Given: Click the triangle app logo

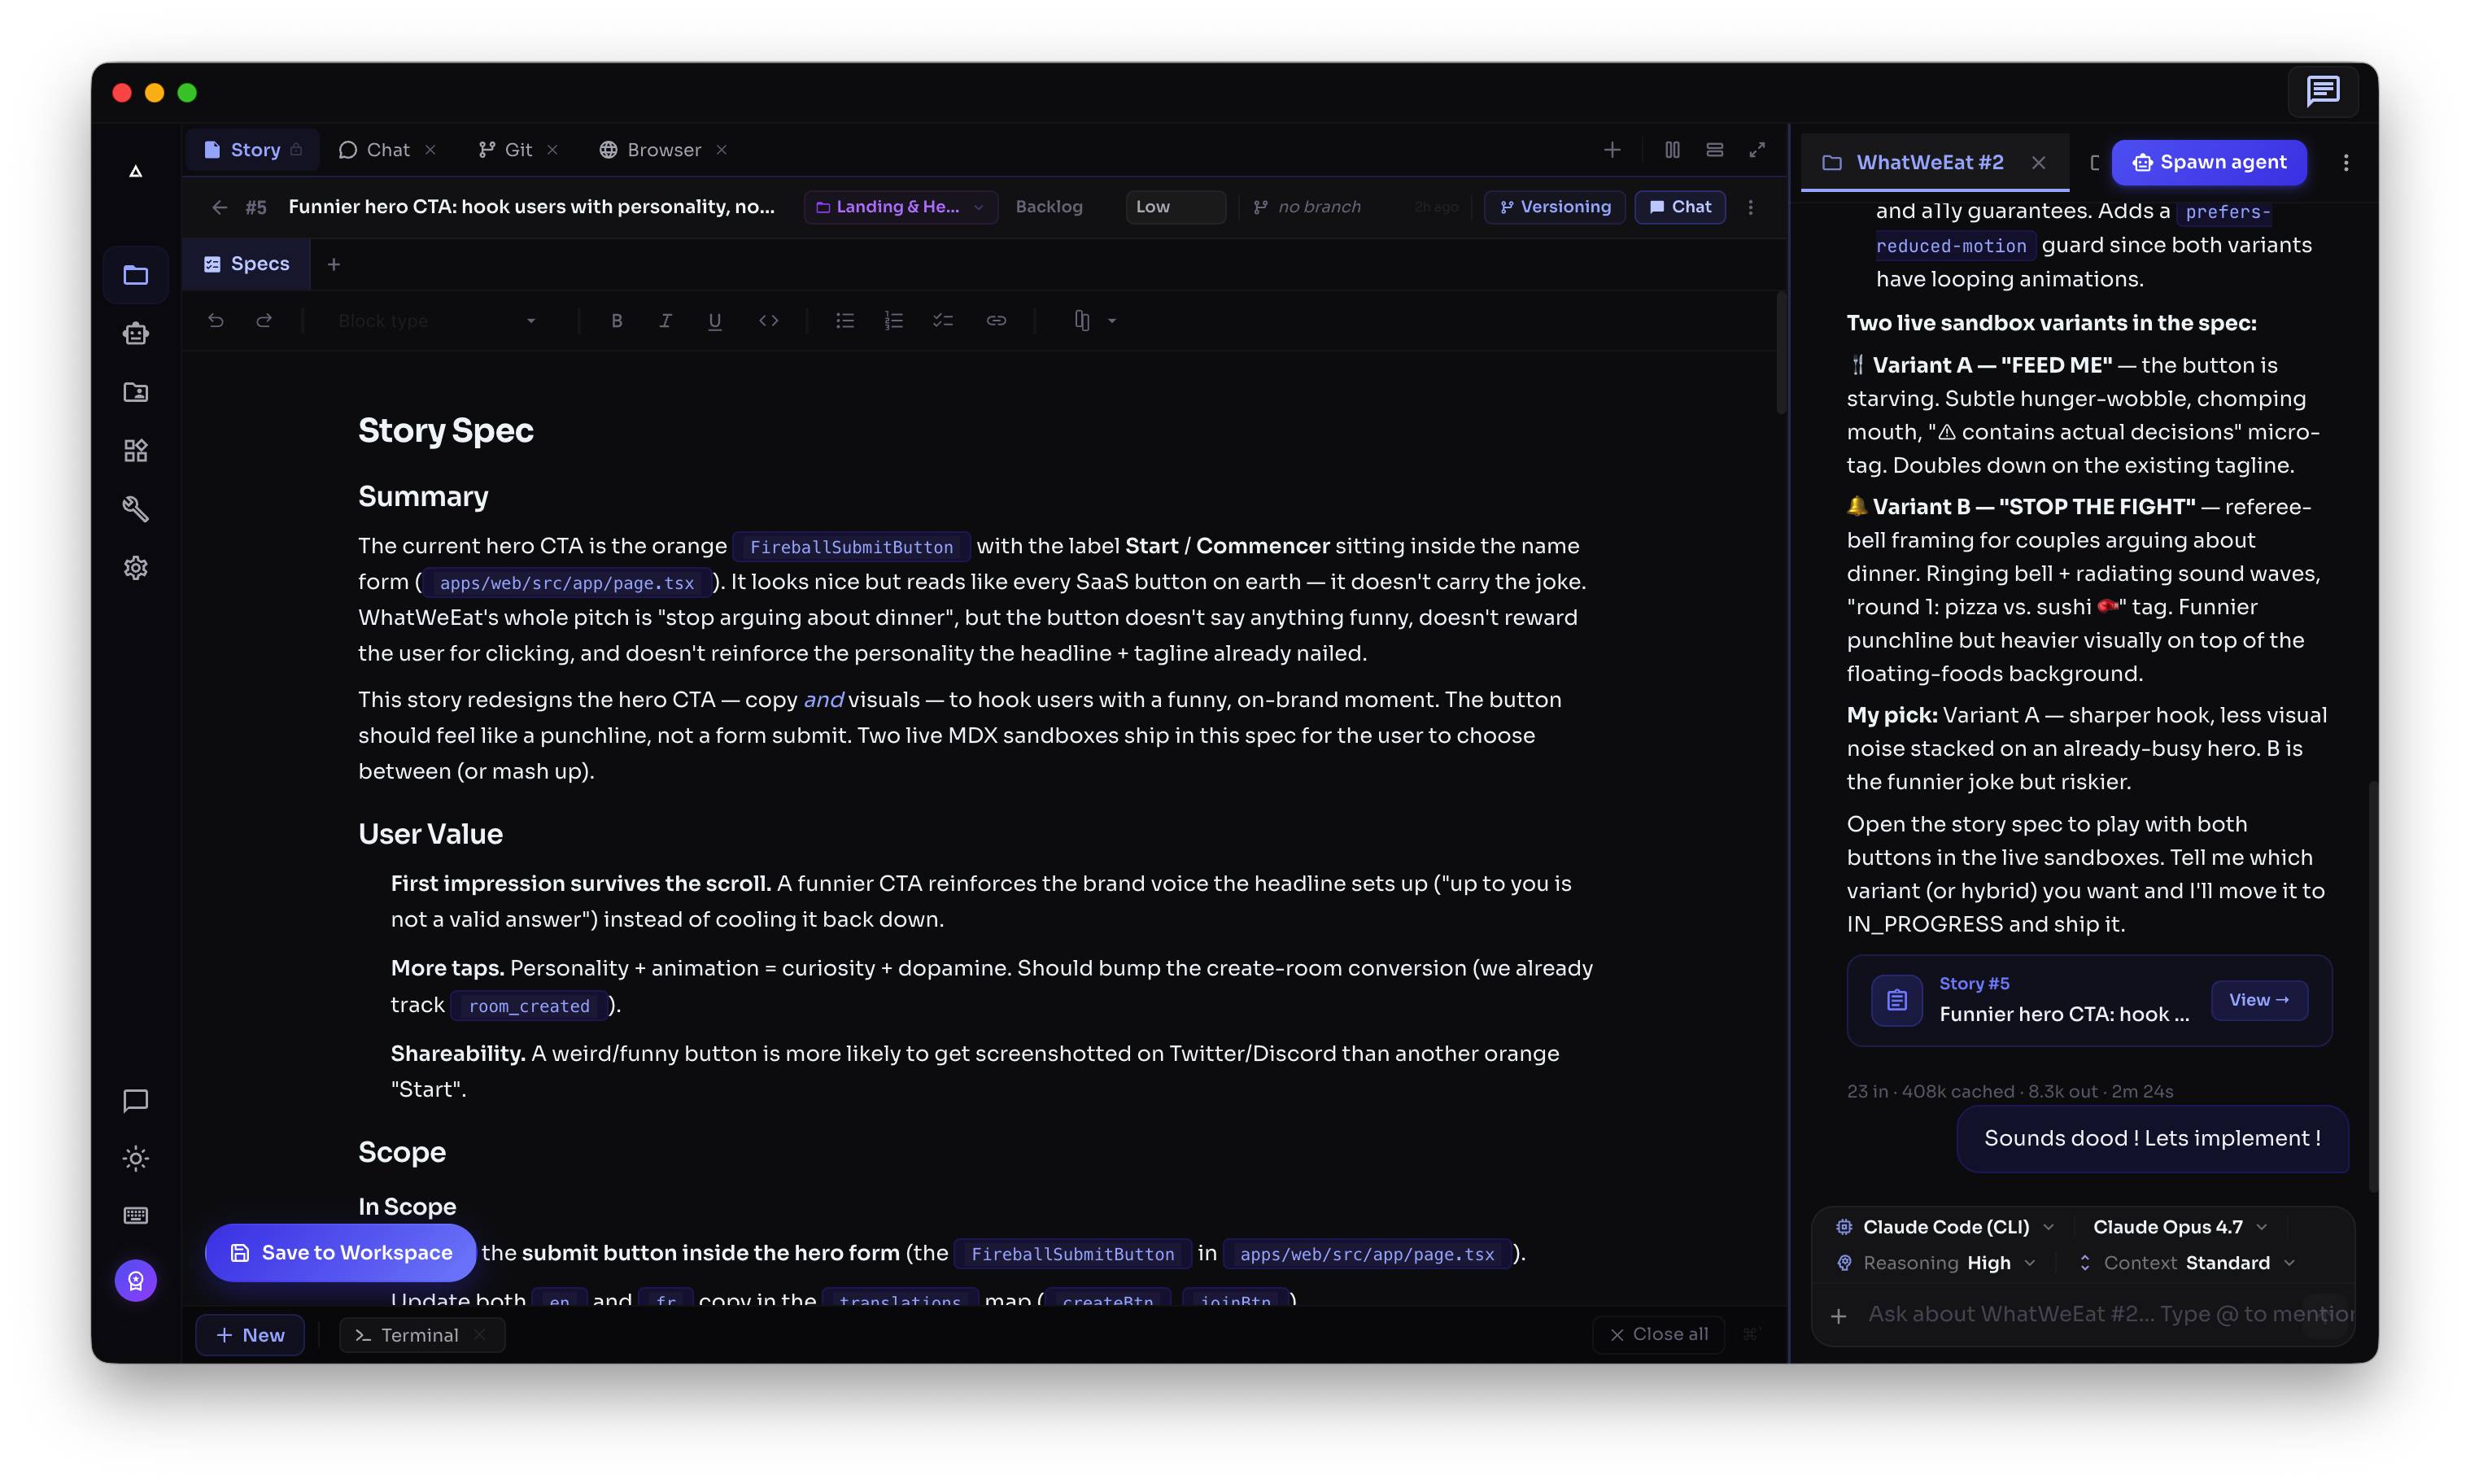Looking at the screenshot, I should (136, 172).
